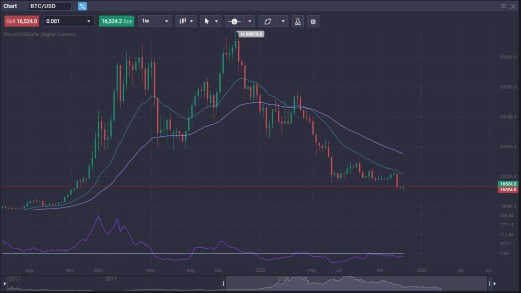Select the cursor pointer tool
Image resolution: width=521 pixels, height=293 pixels.
[x=207, y=21]
